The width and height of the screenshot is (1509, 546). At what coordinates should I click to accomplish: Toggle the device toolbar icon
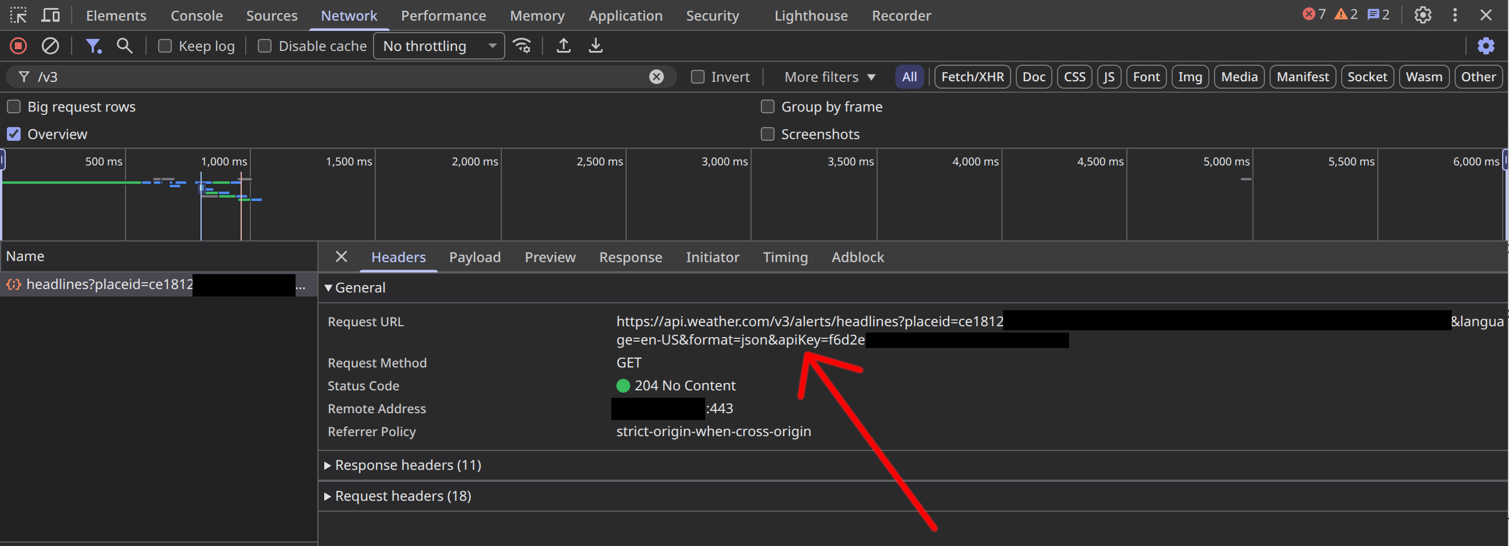click(x=51, y=15)
